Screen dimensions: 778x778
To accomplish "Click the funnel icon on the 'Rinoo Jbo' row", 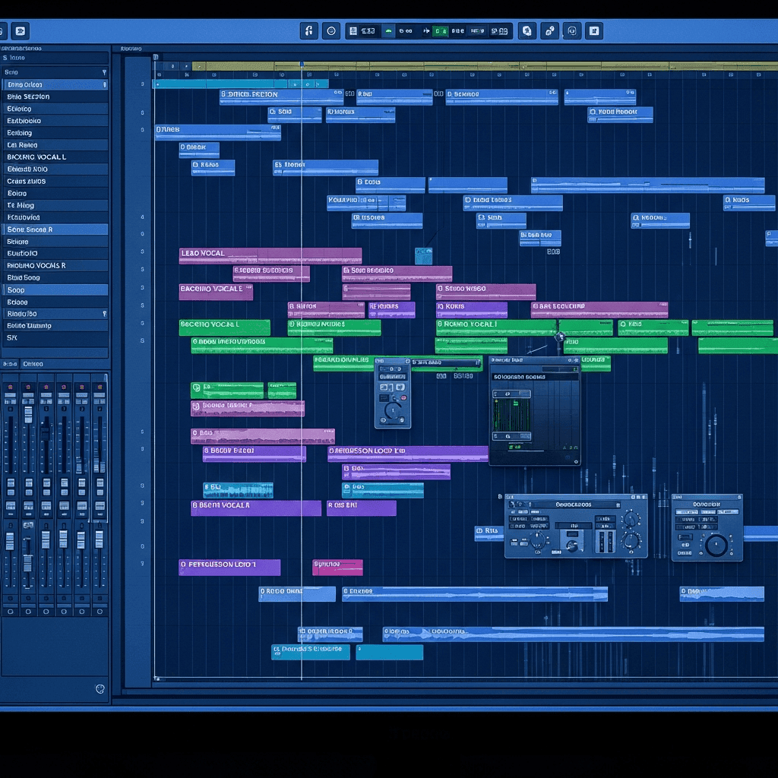I will point(104,314).
